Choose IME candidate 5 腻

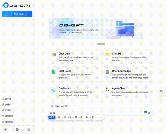click(x=75, y=118)
